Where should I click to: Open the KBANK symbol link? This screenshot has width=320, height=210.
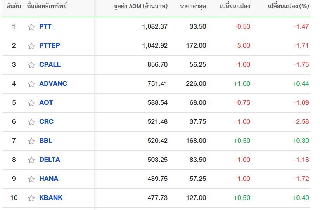click(51, 198)
